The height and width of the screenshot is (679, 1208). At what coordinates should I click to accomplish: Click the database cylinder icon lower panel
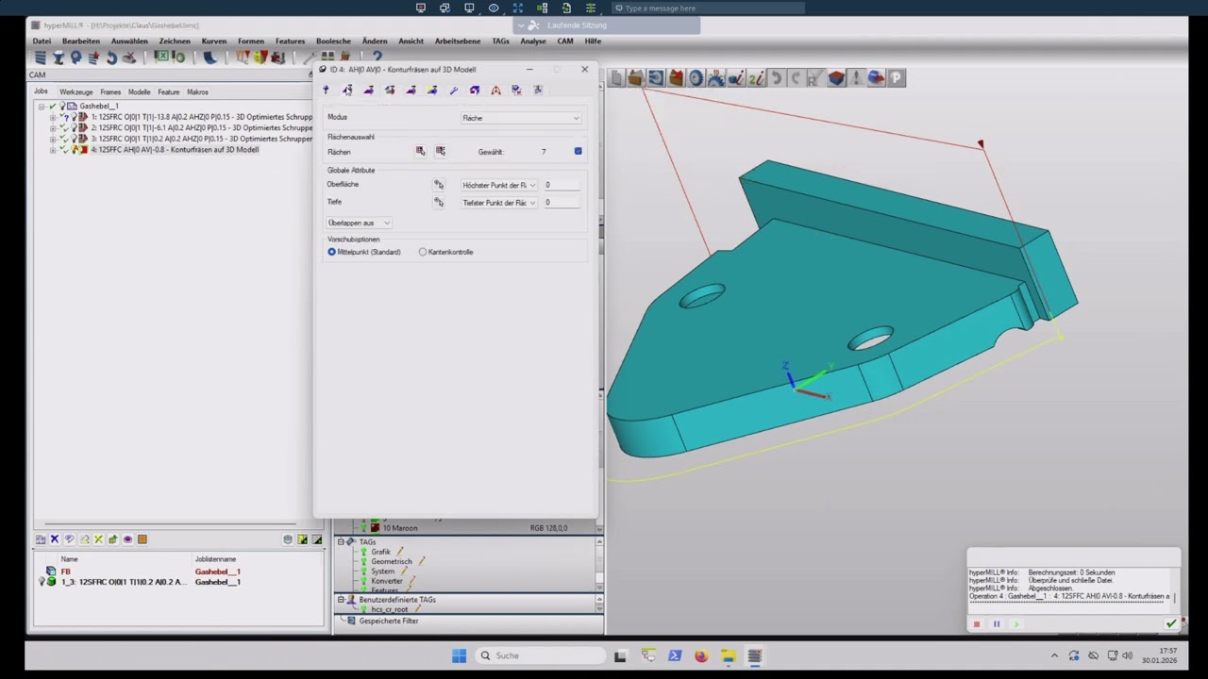point(288,539)
